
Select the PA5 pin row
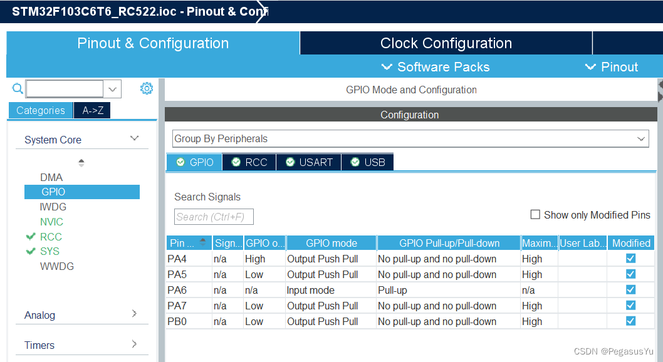pos(410,274)
